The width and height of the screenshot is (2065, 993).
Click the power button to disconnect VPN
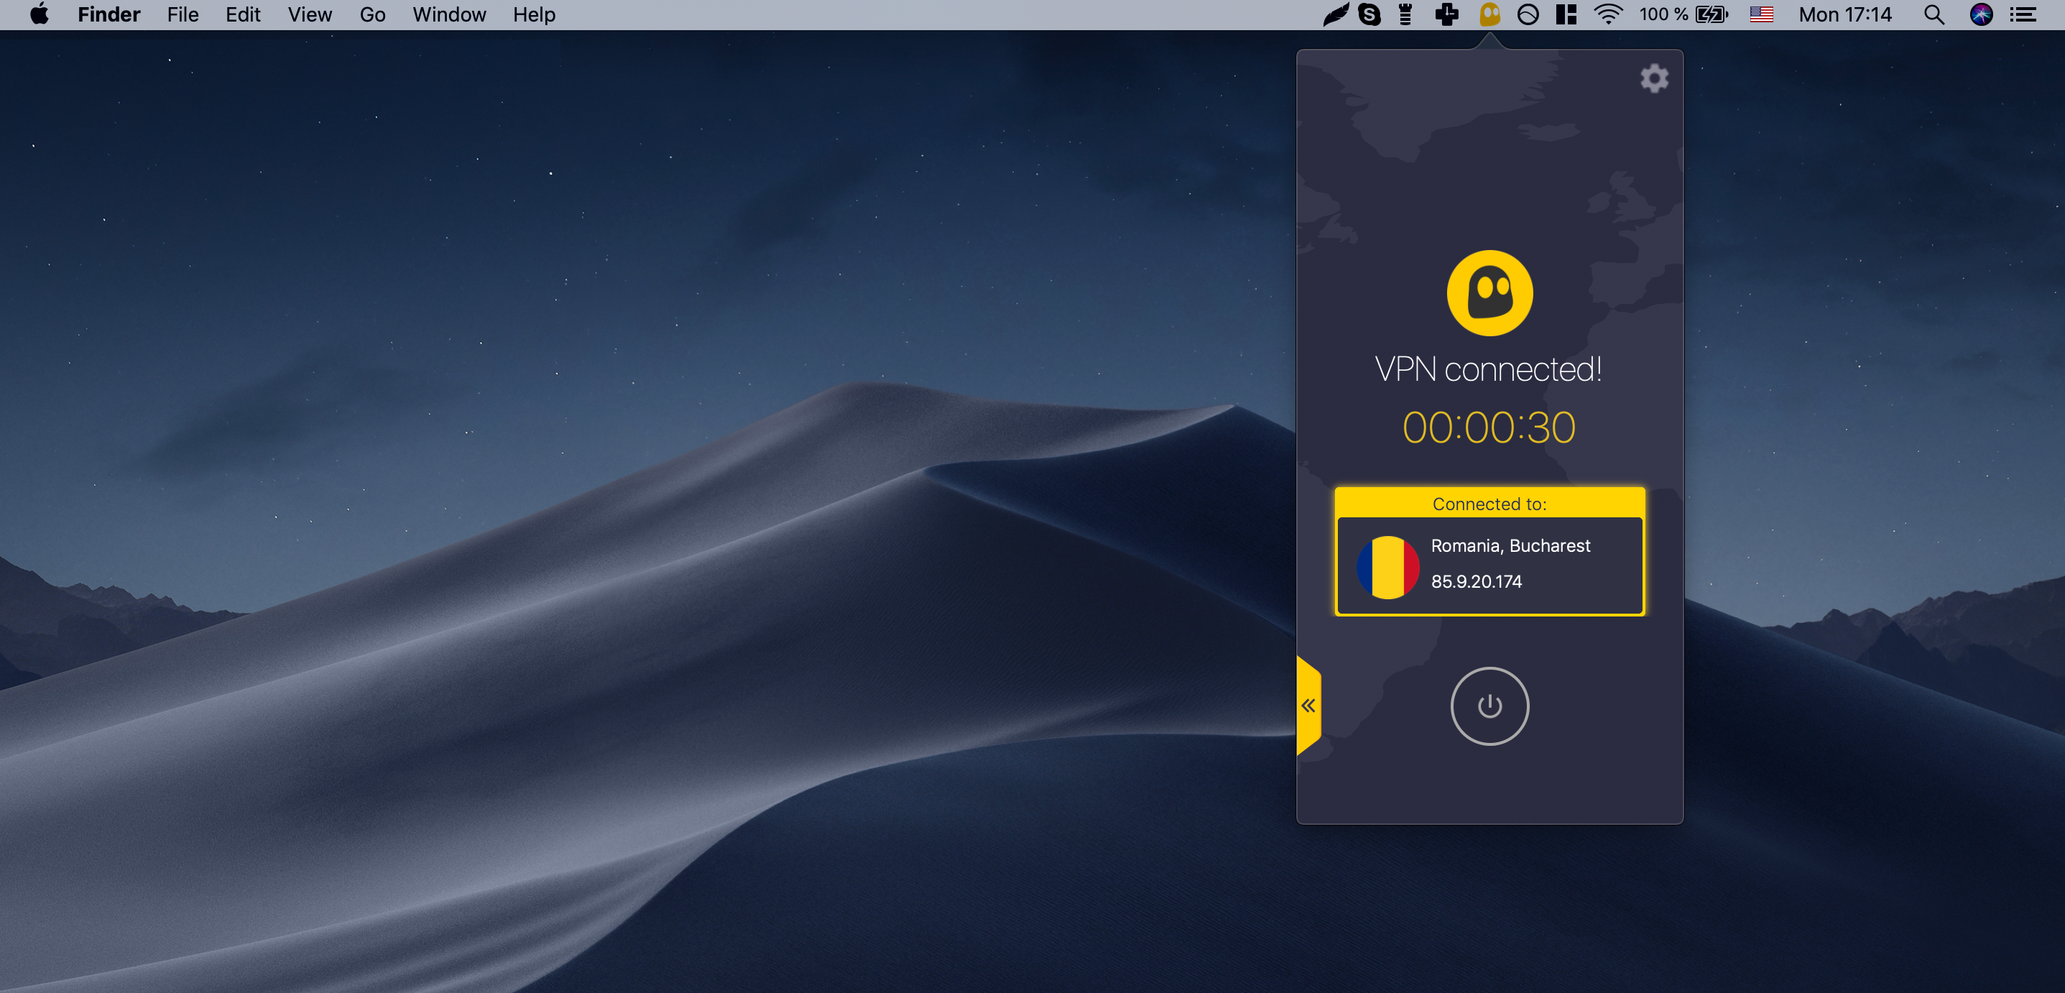(x=1489, y=706)
